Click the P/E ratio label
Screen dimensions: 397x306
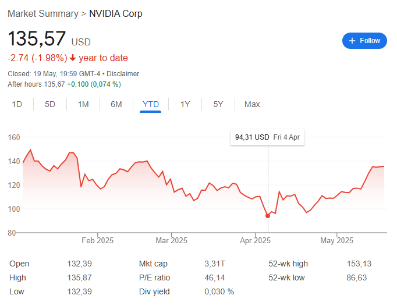coord(154,277)
